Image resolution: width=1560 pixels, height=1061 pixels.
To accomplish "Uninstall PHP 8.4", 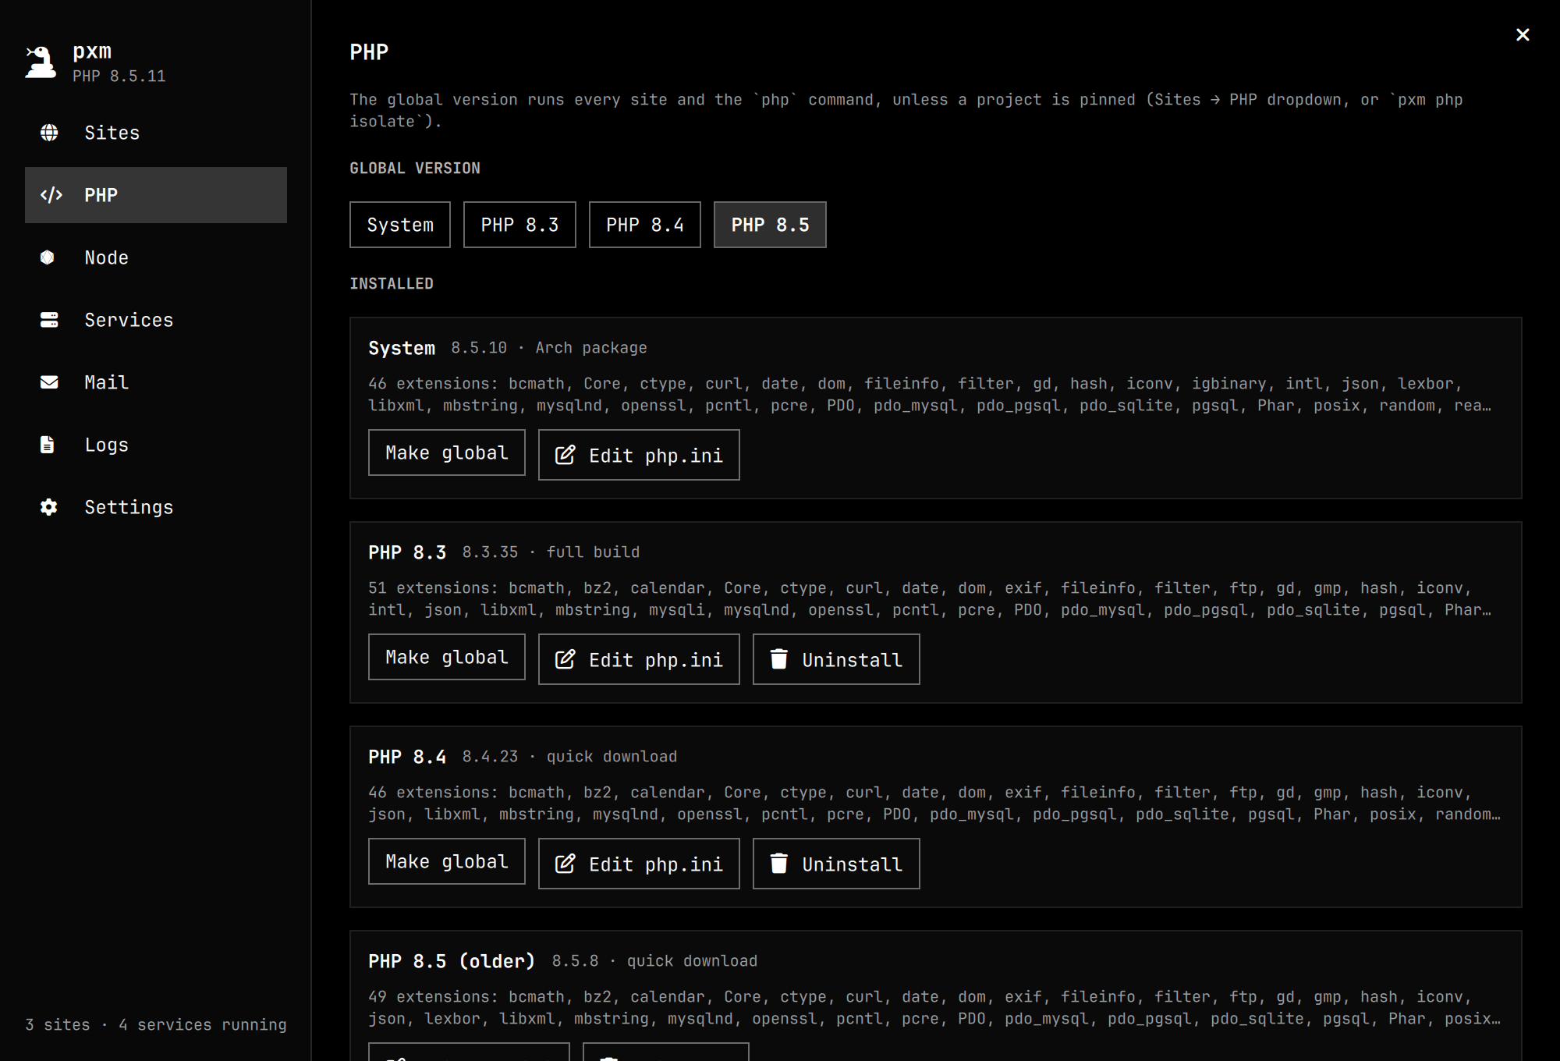I will click(x=836, y=864).
